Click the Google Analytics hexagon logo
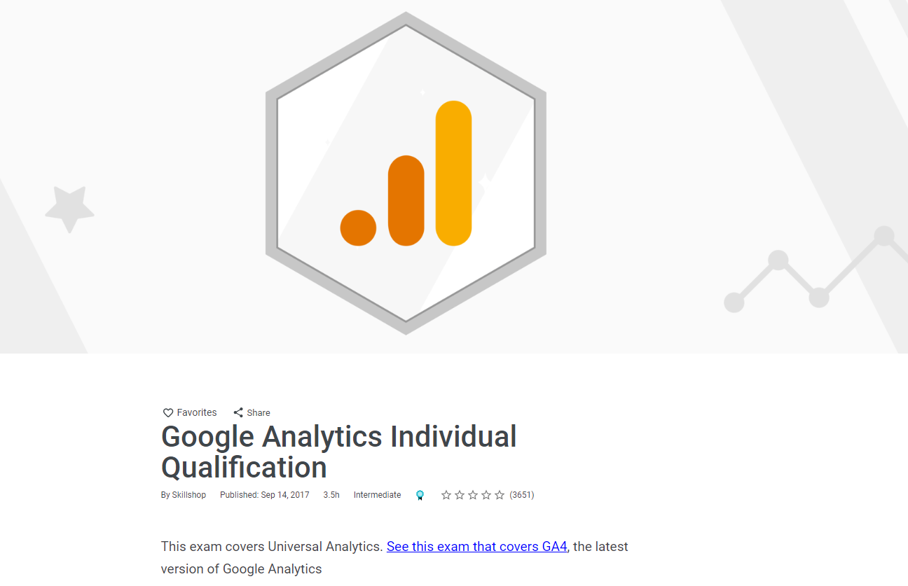 coord(406,173)
